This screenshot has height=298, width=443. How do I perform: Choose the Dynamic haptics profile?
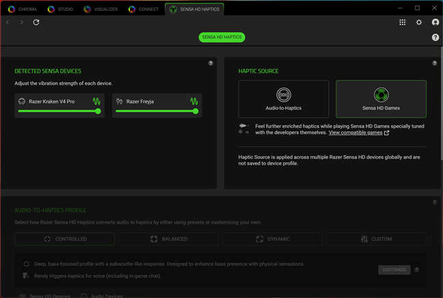(272, 239)
